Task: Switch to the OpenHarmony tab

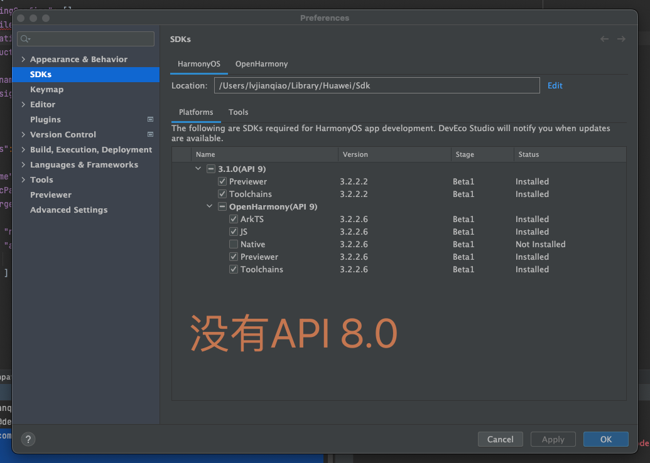Action: 262,64
